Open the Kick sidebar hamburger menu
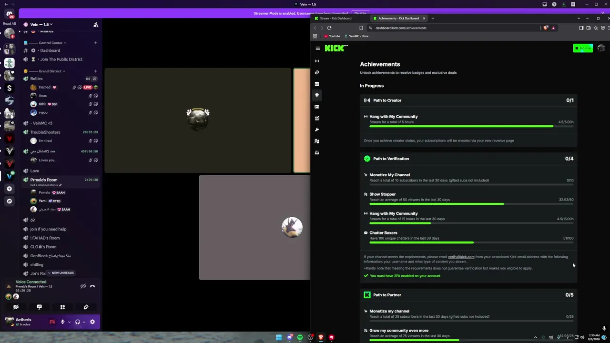The image size is (610, 343). 318,48
